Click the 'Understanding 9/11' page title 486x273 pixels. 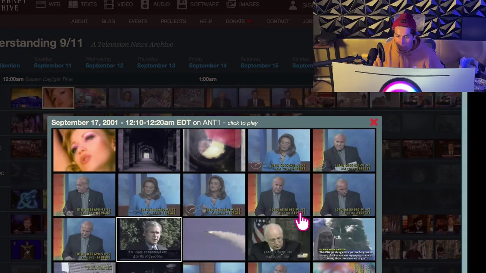(41, 43)
